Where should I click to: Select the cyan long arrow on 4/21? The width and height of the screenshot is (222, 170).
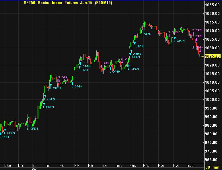coord(174,38)
